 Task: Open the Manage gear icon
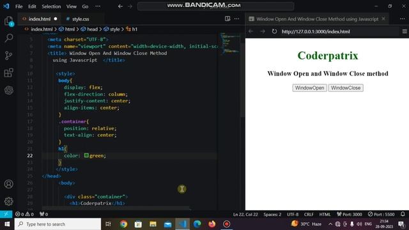[8, 201]
